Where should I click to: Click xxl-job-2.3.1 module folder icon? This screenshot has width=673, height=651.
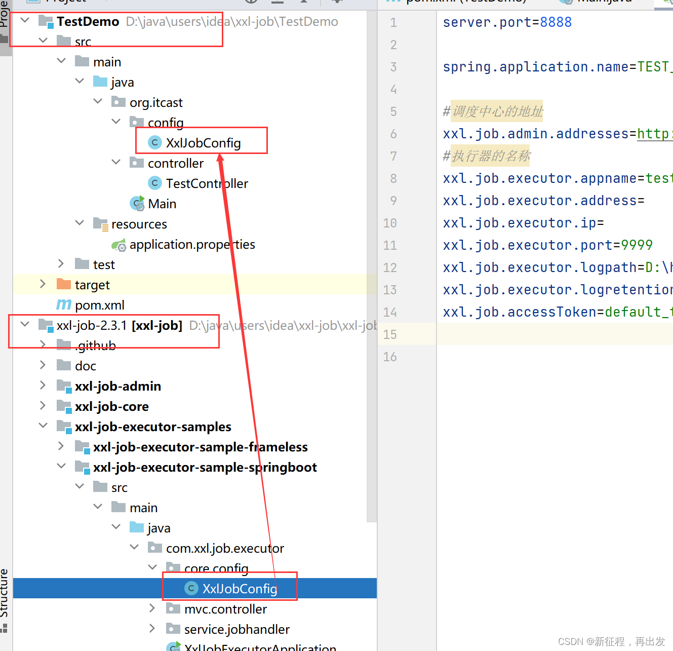[46, 326]
